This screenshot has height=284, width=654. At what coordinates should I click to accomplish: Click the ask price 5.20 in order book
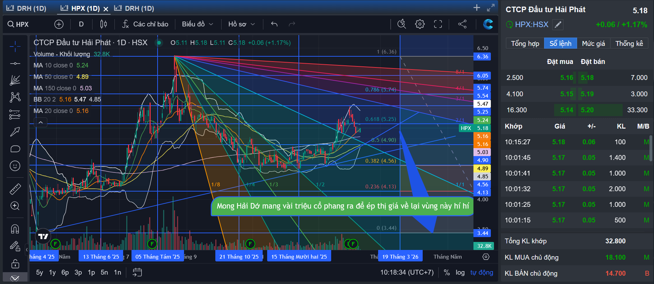pos(587,110)
